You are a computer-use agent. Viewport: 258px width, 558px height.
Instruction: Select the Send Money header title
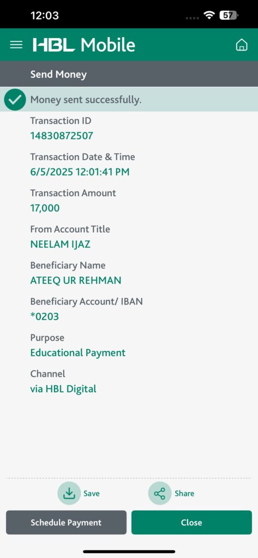coord(58,74)
